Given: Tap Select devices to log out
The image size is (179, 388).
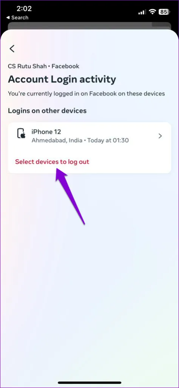Looking at the screenshot, I should (x=52, y=162).
